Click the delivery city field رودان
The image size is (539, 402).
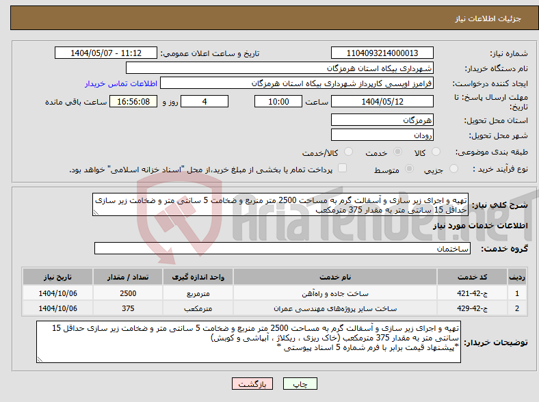coord(382,135)
